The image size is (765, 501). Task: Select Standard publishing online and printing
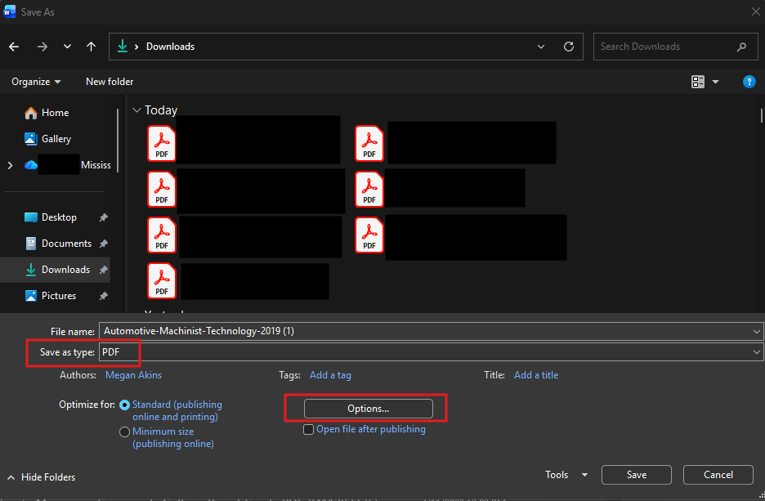pyautogui.click(x=124, y=405)
